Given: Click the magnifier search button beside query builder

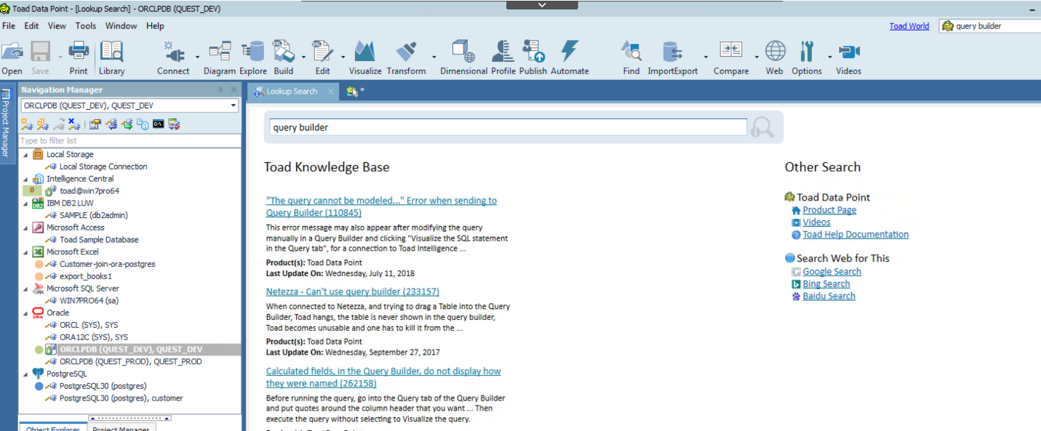Looking at the screenshot, I should [x=762, y=127].
